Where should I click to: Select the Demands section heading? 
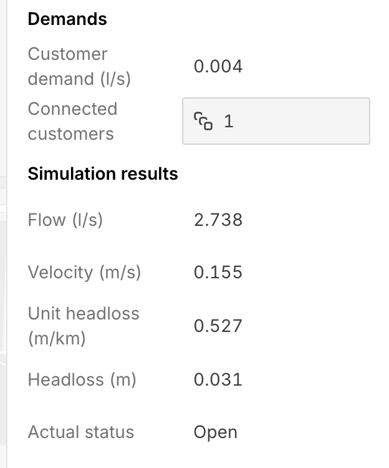[x=67, y=19]
